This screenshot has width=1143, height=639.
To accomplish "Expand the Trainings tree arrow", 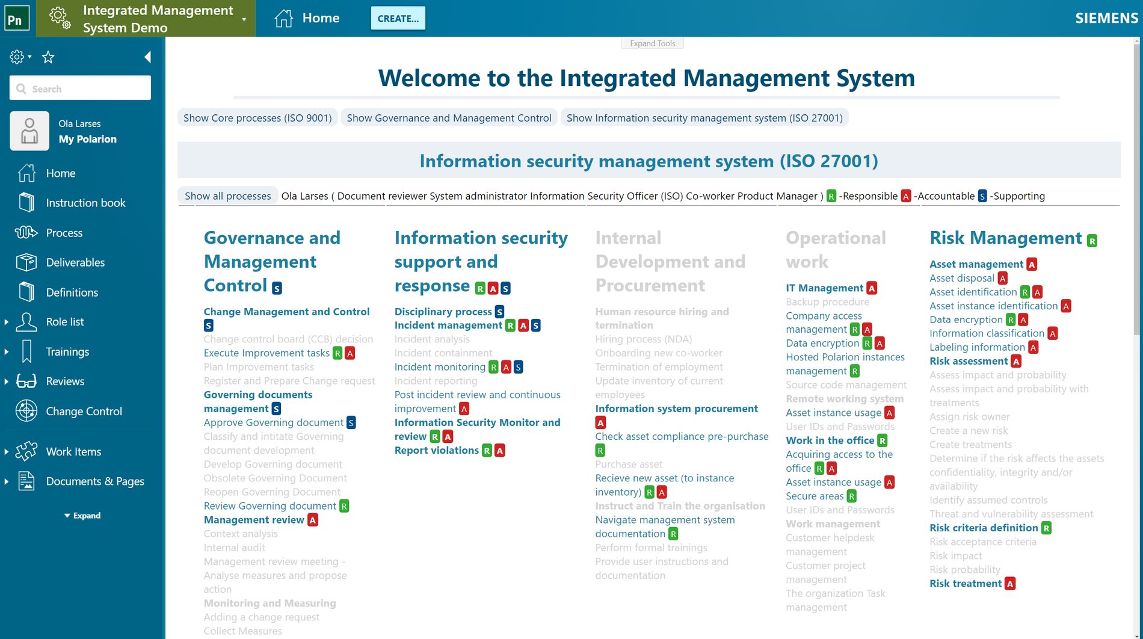I will [x=7, y=352].
